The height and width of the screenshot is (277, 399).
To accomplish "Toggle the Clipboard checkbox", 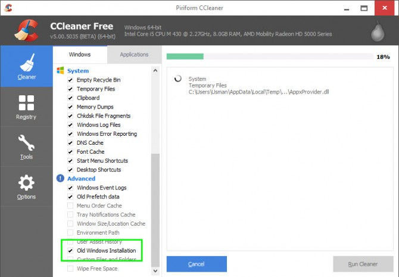I will (70, 98).
